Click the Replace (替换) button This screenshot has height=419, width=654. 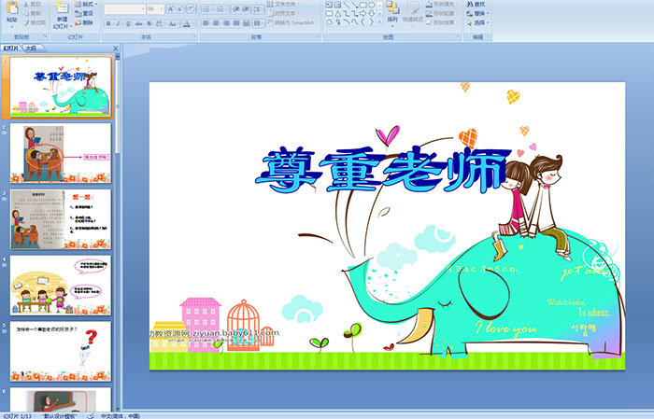coord(478,13)
